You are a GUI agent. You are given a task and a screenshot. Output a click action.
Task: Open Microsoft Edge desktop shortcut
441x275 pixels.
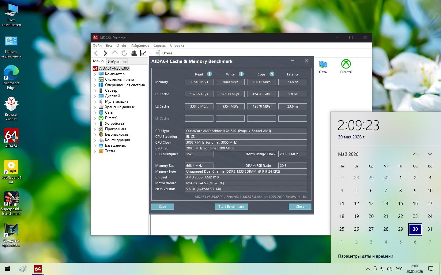[11, 78]
